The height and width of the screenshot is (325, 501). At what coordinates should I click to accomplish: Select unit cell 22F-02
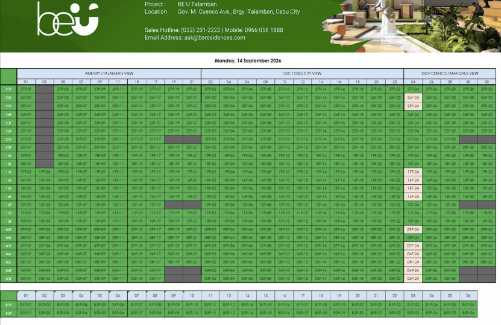click(x=210, y=131)
